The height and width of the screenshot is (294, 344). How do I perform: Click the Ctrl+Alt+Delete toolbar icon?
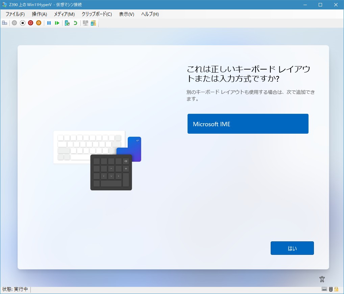tap(5, 23)
